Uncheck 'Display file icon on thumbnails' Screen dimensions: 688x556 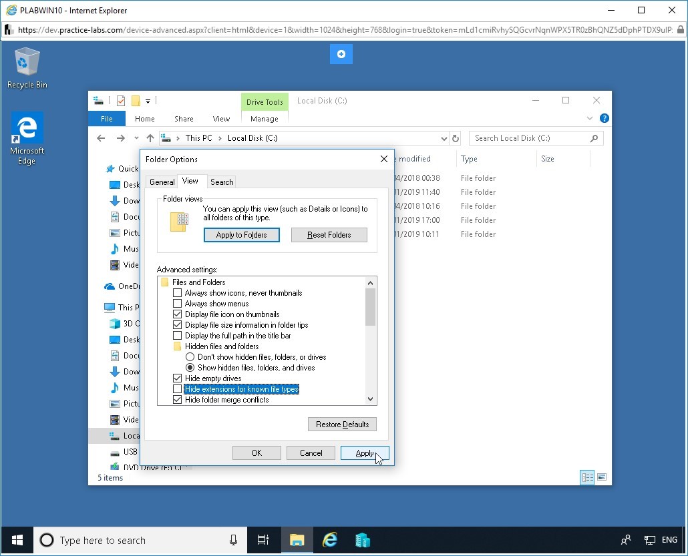pos(177,314)
